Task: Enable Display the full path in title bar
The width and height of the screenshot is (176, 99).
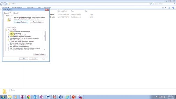Action: (x=9, y=38)
